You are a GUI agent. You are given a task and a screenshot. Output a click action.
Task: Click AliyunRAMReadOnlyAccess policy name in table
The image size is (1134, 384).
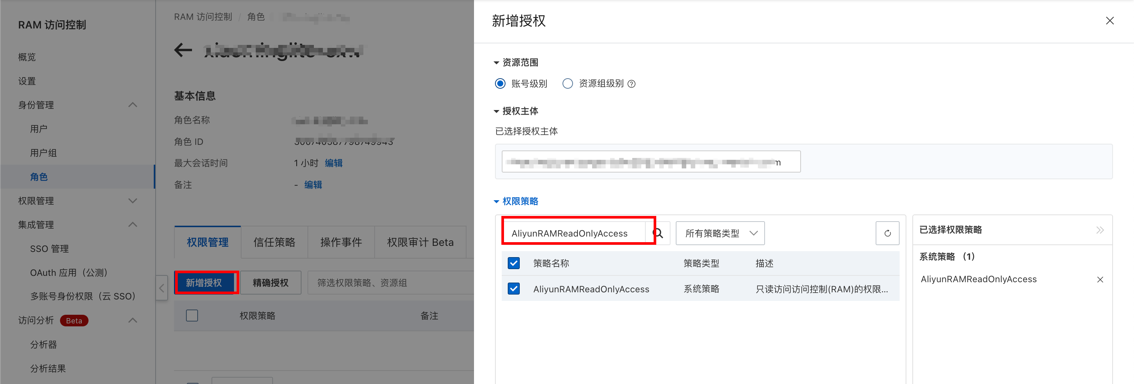tap(591, 289)
